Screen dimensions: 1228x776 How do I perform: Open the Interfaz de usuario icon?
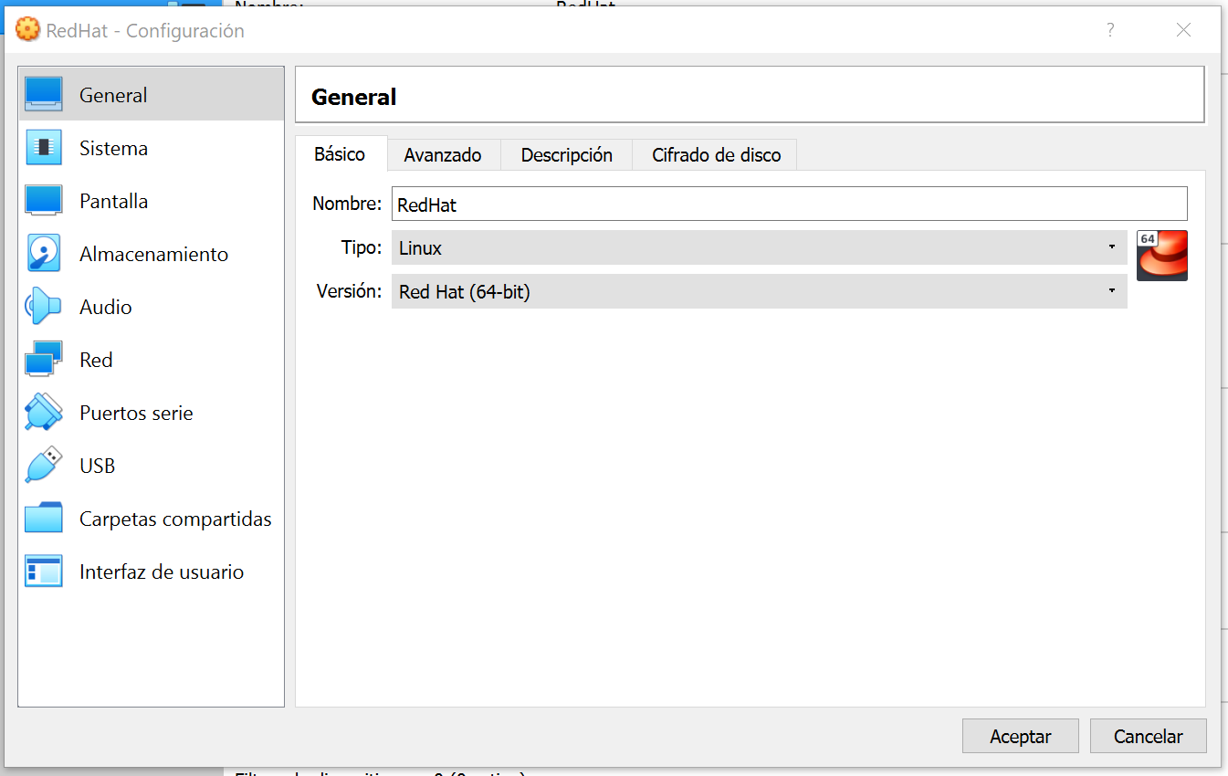click(x=44, y=571)
